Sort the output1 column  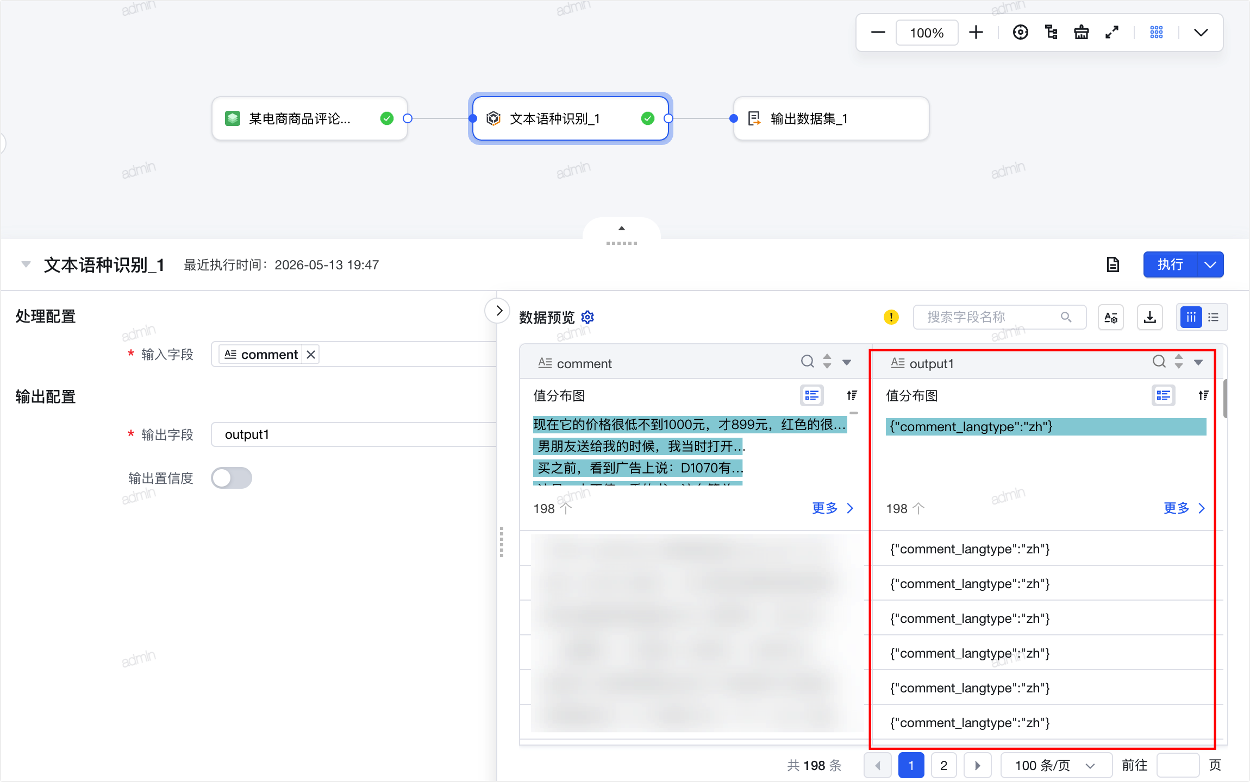tap(1179, 362)
